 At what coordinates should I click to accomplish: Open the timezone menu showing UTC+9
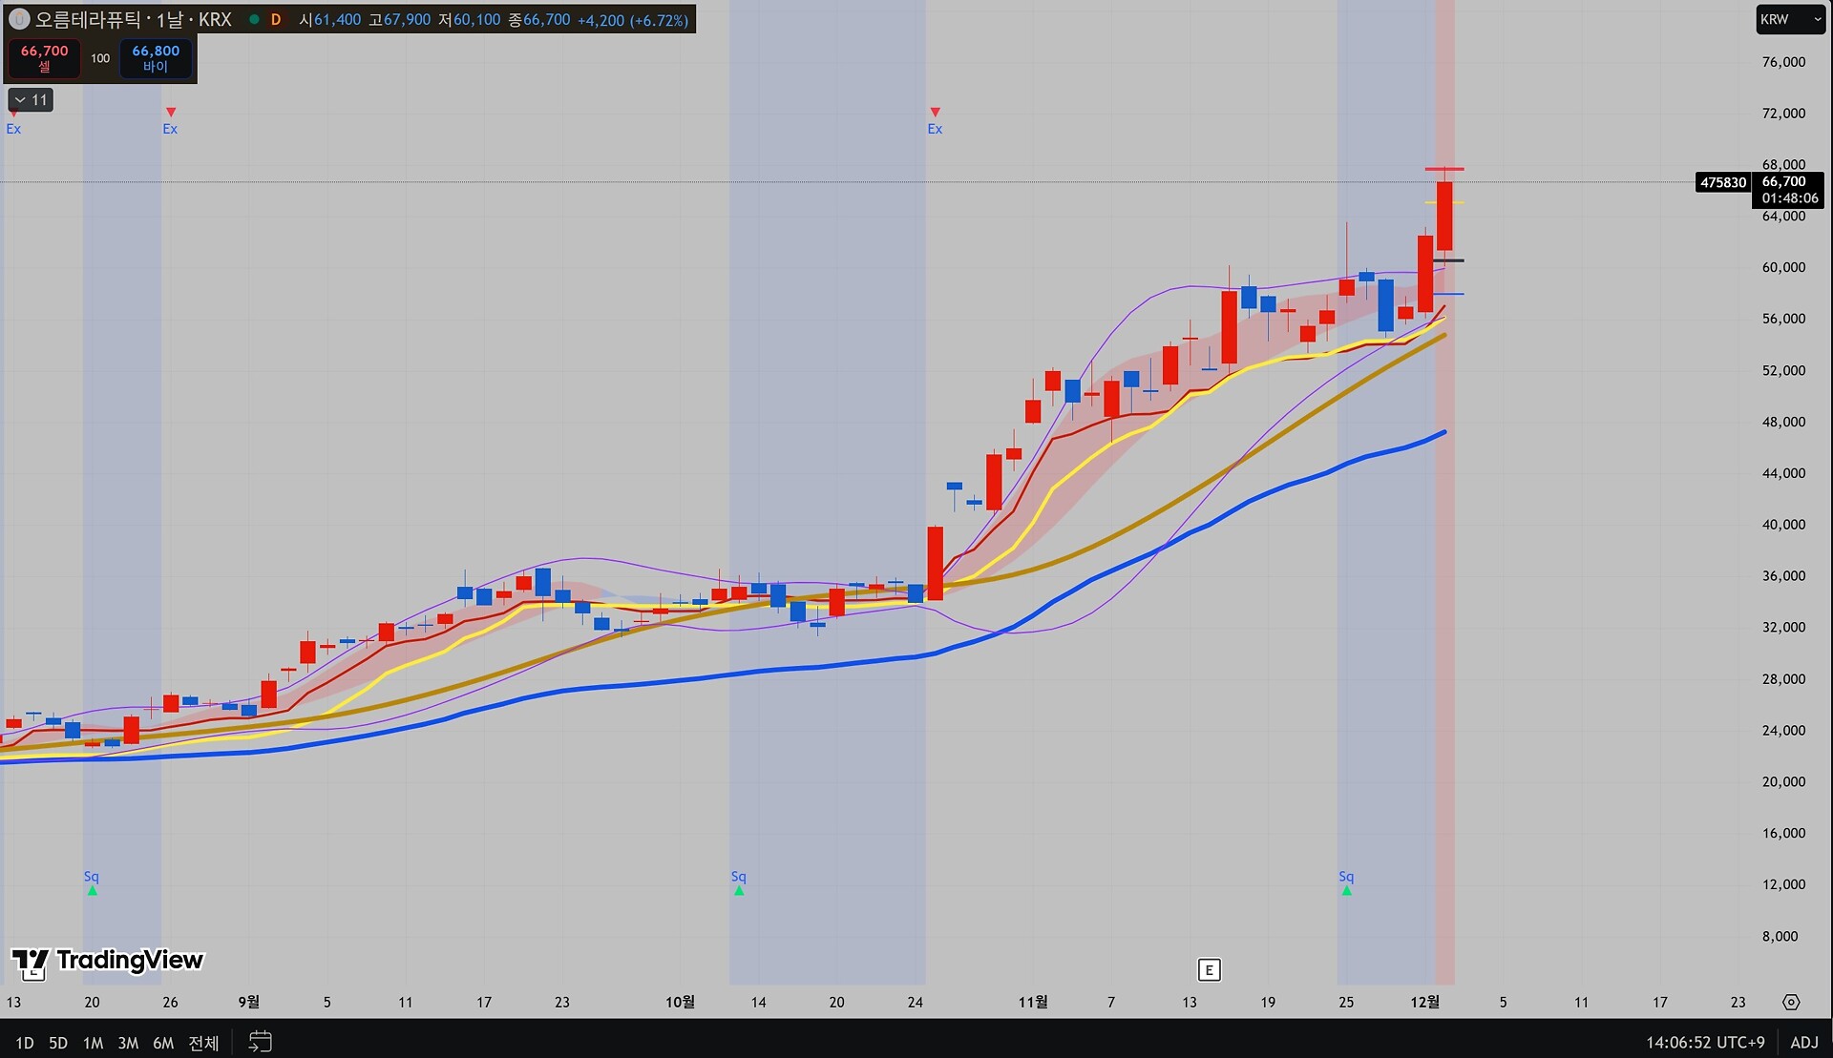click(1705, 1042)
